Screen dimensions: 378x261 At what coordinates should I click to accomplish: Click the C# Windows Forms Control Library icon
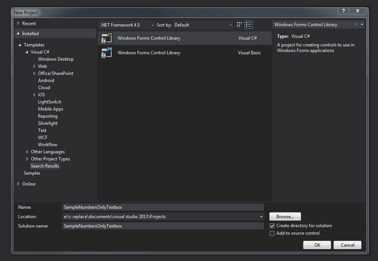tap(106, 38)
